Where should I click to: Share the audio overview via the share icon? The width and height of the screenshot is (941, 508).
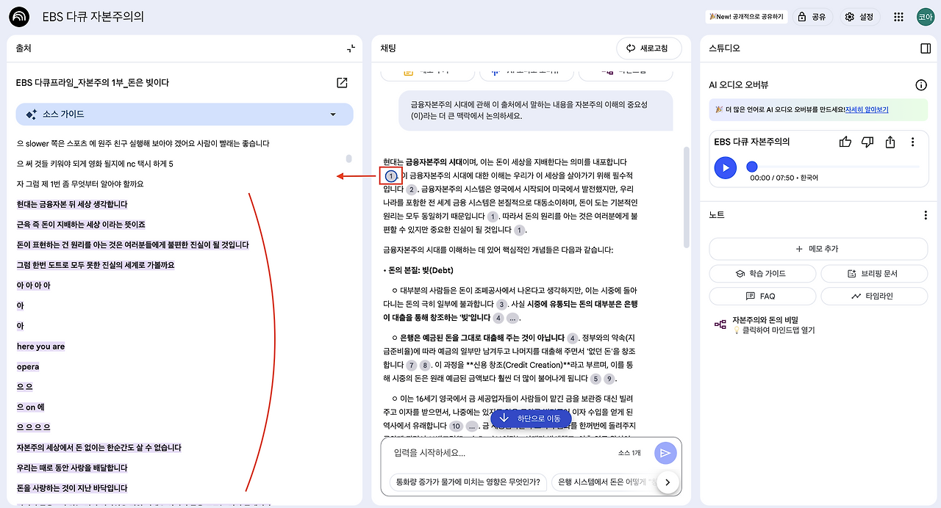890,142
